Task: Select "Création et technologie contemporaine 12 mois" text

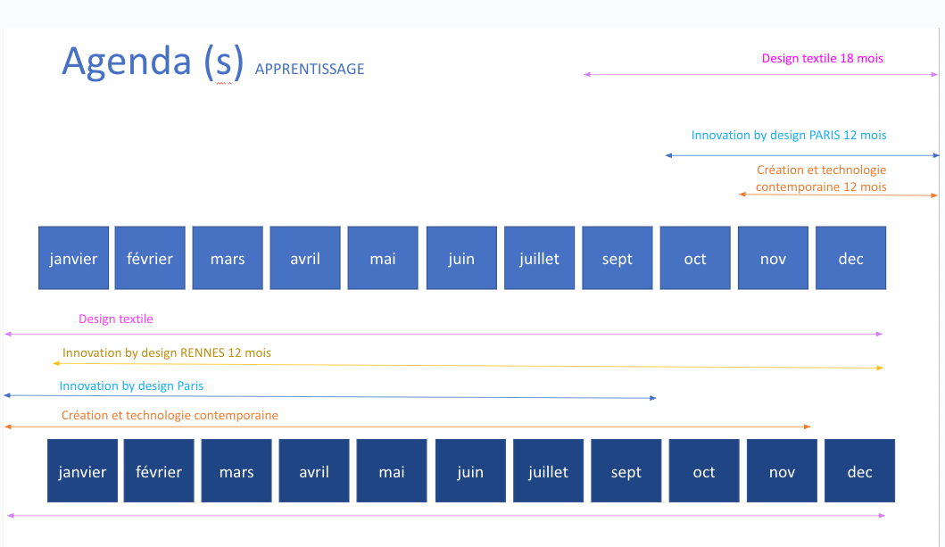Action: tap(821, 178)
